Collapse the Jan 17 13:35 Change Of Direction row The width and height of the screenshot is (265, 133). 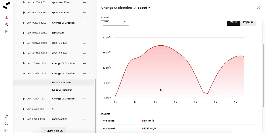coord(24,73)
